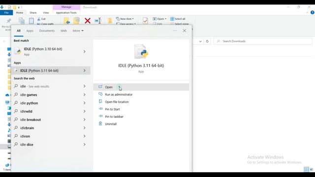
Task: Click Select all in ribbon
Action: 178,19
